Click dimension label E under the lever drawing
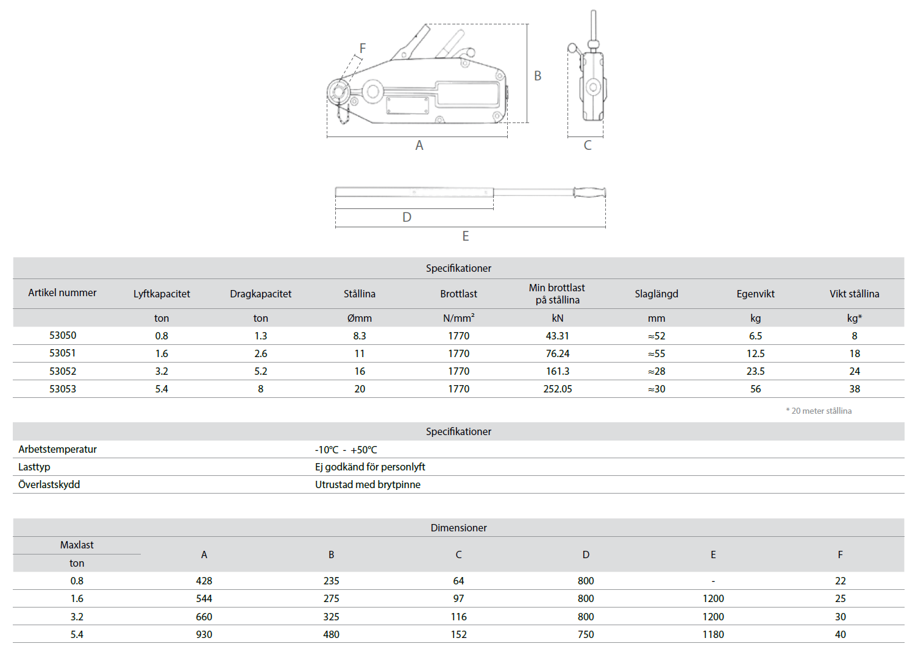 pyautogui.click(x=466, y=236)
